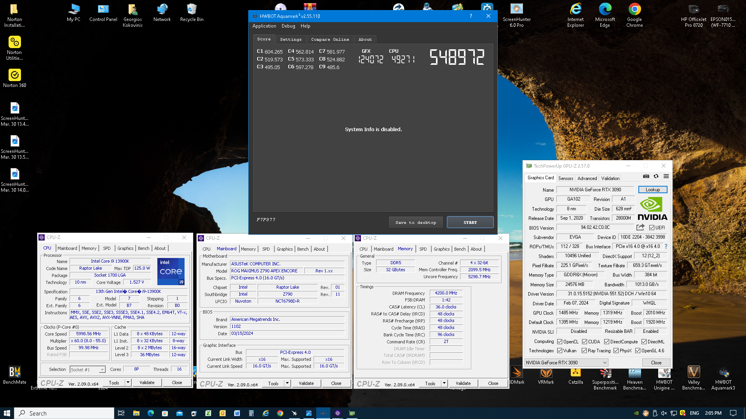Image resolution: width=746 pixels, height=419 pixels.
Task: Open the Debug menu in Aquamark
Action: point(288,26)
